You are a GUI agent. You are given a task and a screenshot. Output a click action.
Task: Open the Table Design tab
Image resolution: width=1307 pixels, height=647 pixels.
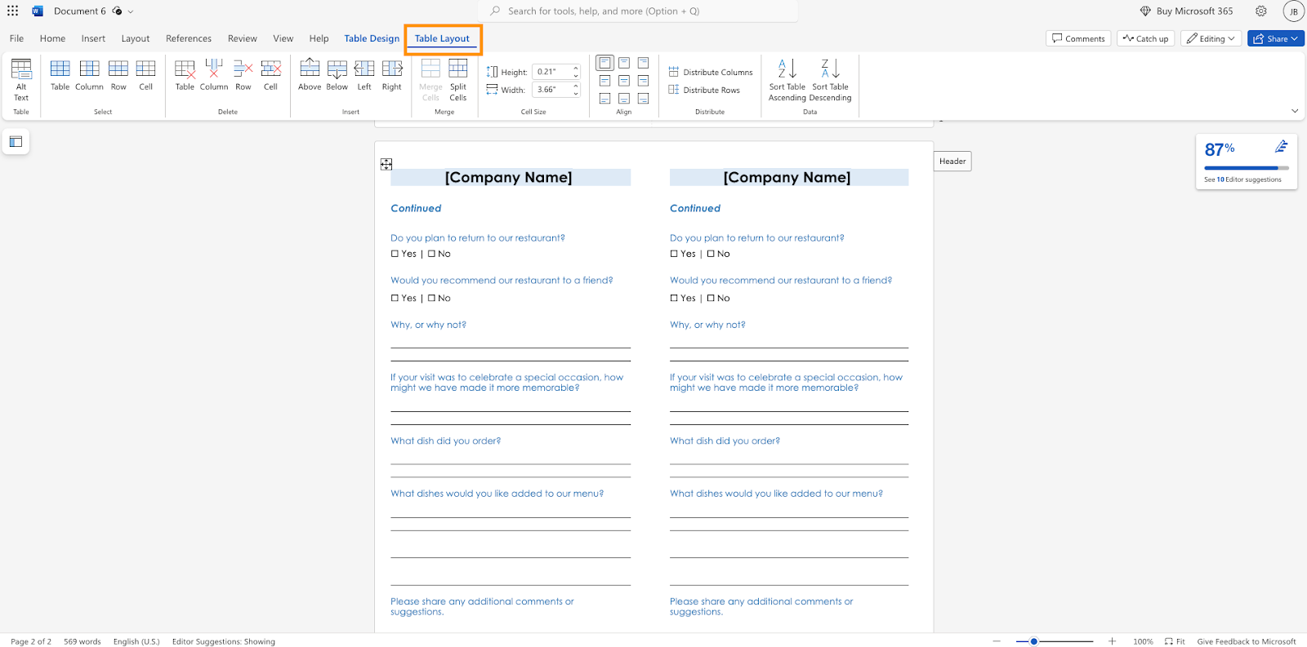pyautogui.click(x=372, y=38)
